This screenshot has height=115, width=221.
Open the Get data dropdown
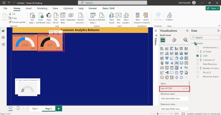(32, 18)
